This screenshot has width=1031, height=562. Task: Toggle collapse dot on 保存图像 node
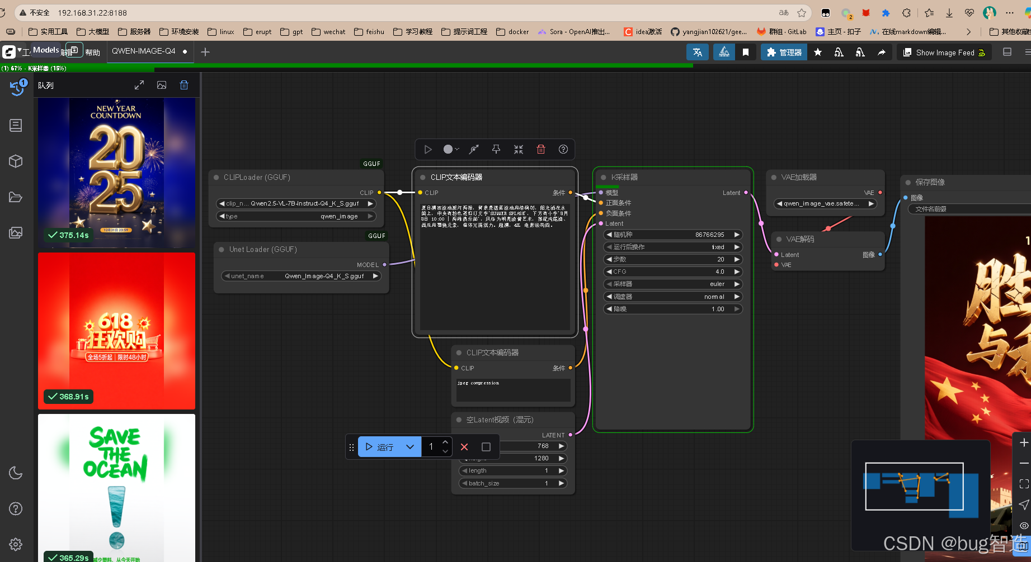pos(908,182)
